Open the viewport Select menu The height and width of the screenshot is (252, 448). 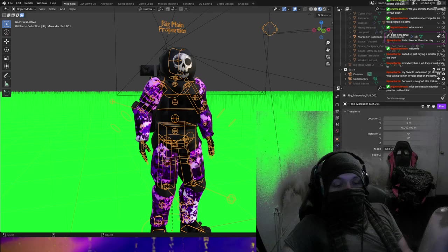(52, 9)
